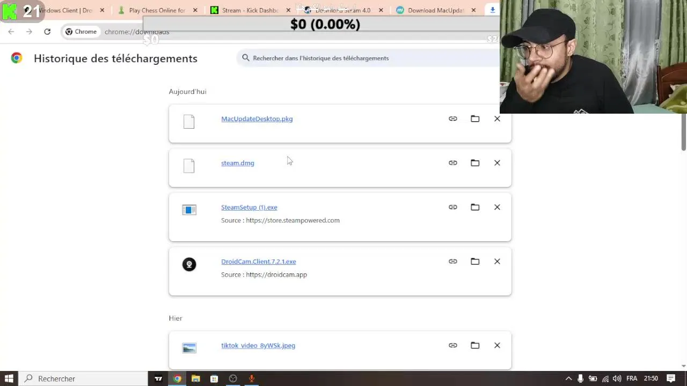This screenshot has width=687, height=386.
Task: Switch to Play Chess Online tab
Action: click(x=157, y=10)
